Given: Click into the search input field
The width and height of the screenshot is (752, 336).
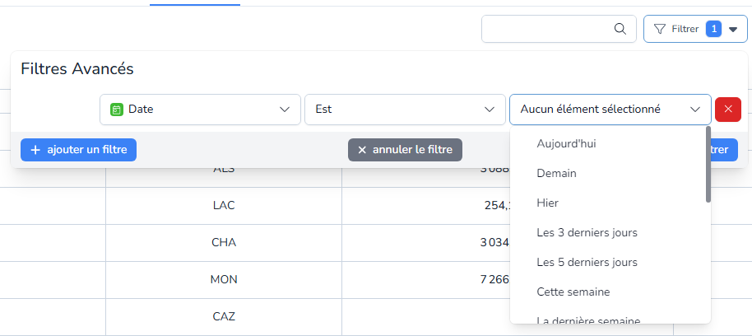Looking at the screenshot, I should [x=547, y=29].
